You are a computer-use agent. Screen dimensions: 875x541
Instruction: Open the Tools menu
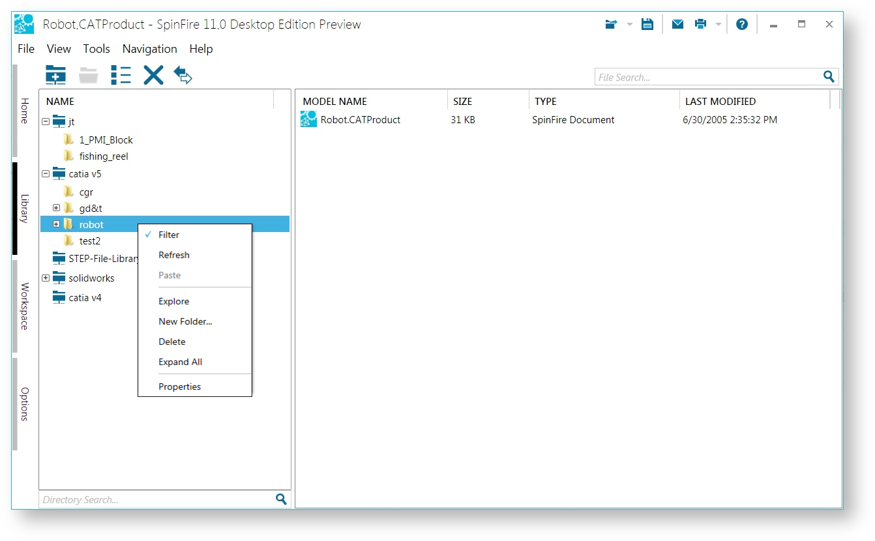click(96, 49)
